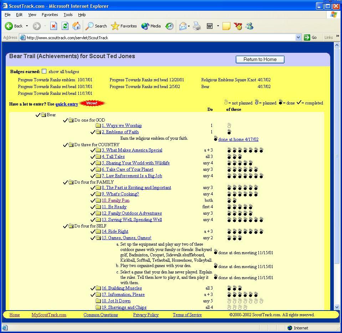Open the done at home 4/17/02 link

[x=238, y=139]
